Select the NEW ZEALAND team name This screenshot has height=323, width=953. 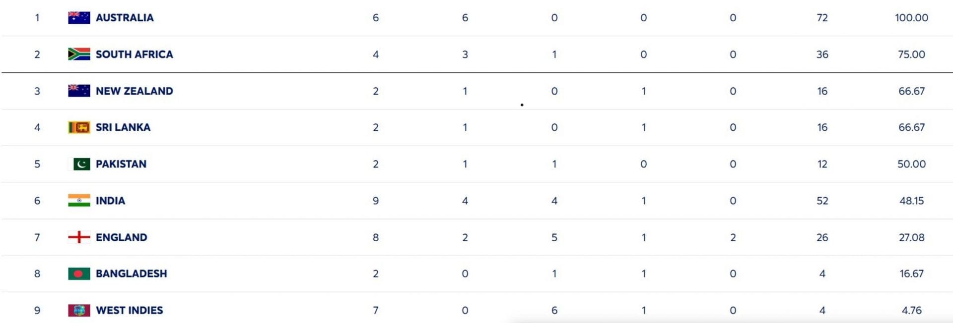[x=134, y=91]
